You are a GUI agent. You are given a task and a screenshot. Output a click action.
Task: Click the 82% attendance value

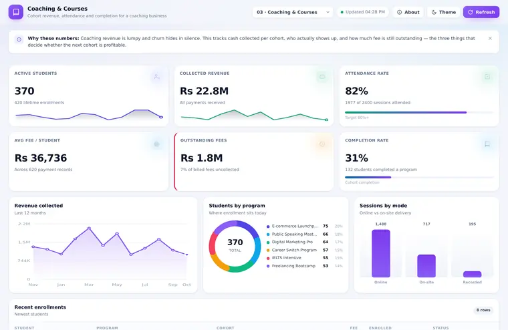(356, 91)
